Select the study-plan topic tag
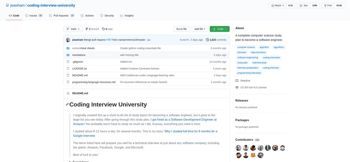The height and width of the screenshot is (162, 350). coord(242,63)
